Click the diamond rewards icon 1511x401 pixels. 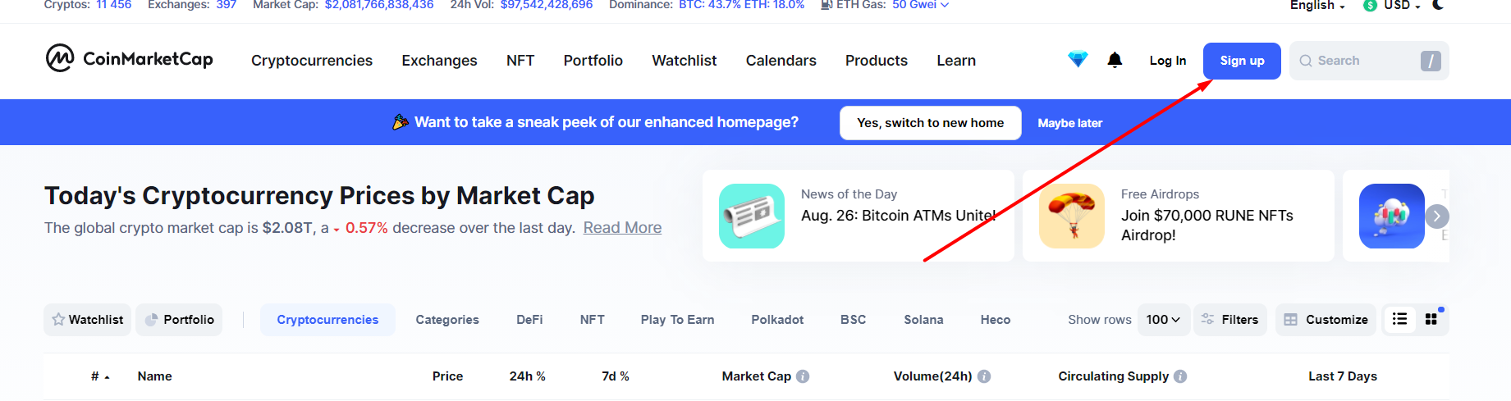(x=1078, y=60)
